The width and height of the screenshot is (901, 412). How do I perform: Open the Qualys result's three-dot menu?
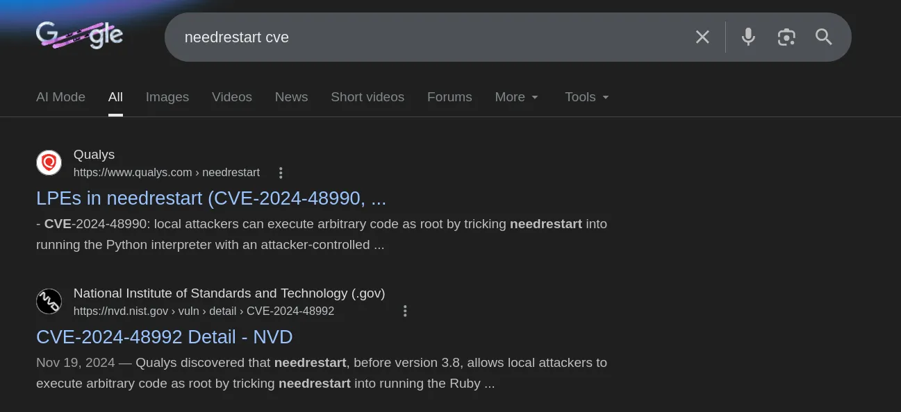tap(281, 173)
